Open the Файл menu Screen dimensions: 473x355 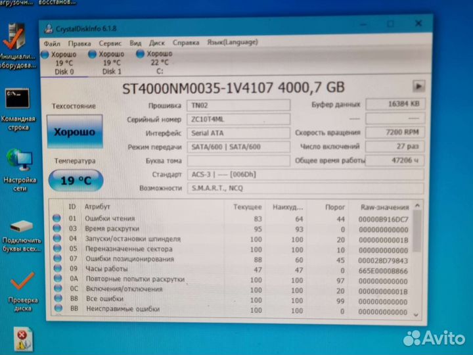click(51, 43)
